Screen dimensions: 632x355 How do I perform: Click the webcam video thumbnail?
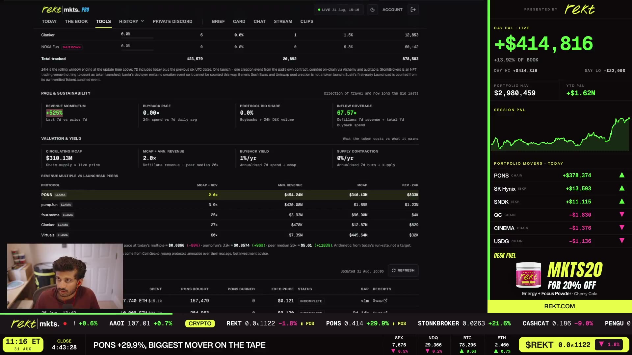click(x=65, y=276)
